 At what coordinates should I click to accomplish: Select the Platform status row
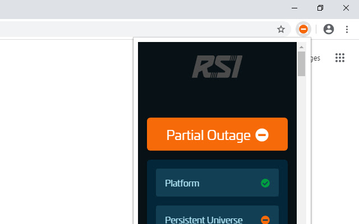coord(217,183)
